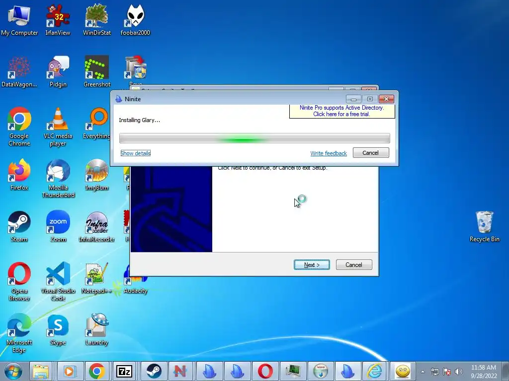Image resolution: width=509 pixels, height=381 pixels.
Task: Open InfraRecorder desktop icon
Action: (x=97, y=226)
